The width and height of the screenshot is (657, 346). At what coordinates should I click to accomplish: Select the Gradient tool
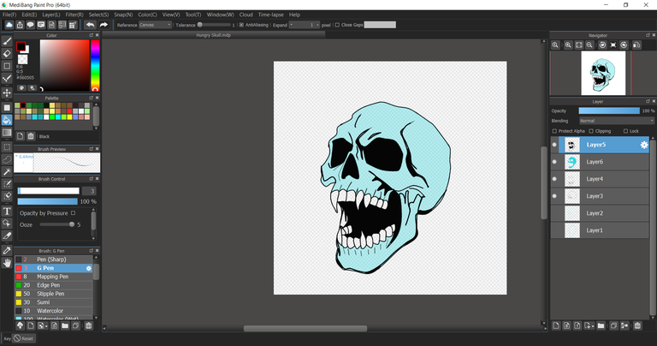tap(7, 133)
